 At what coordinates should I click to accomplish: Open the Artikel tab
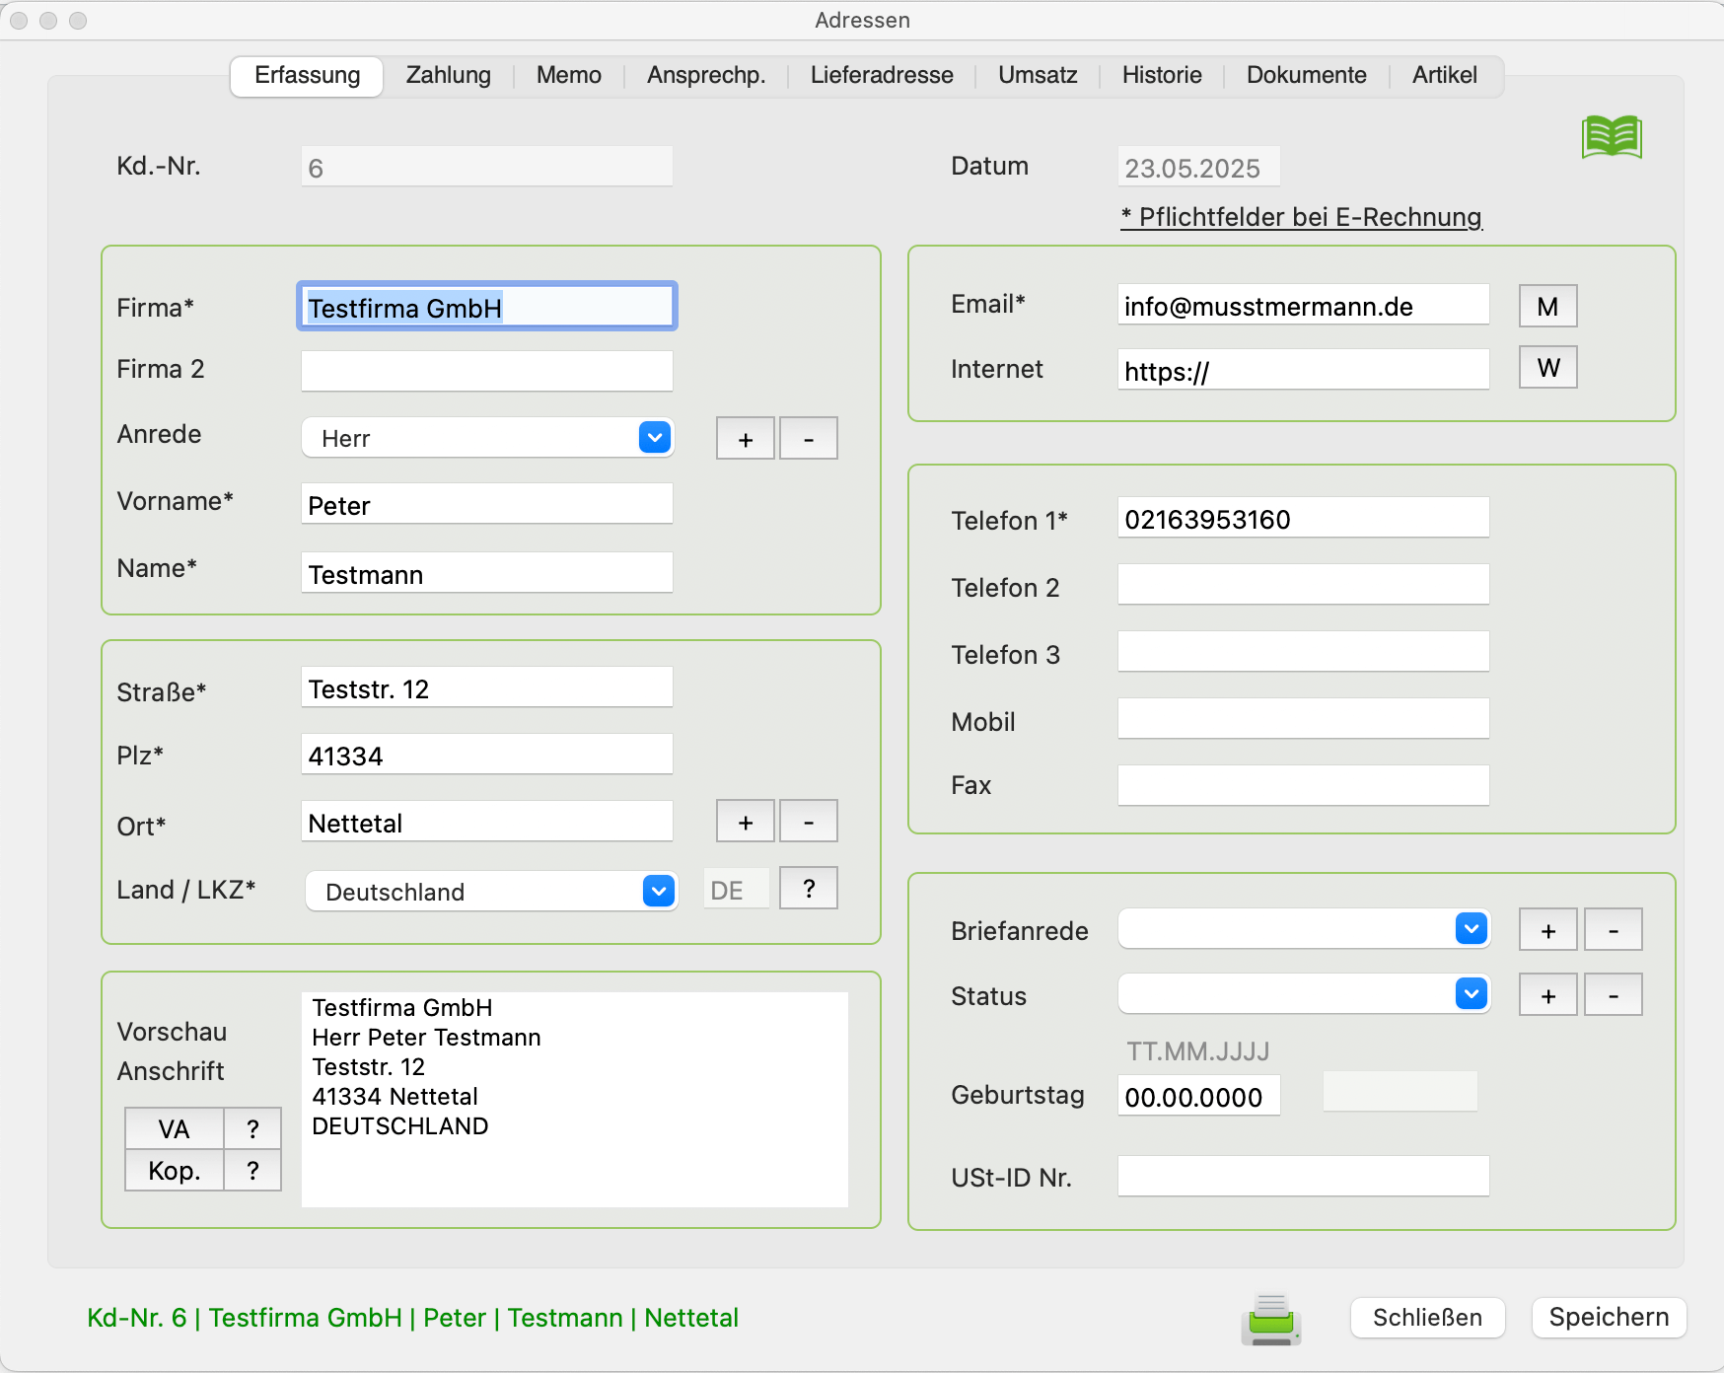(x=1445, y=76)
